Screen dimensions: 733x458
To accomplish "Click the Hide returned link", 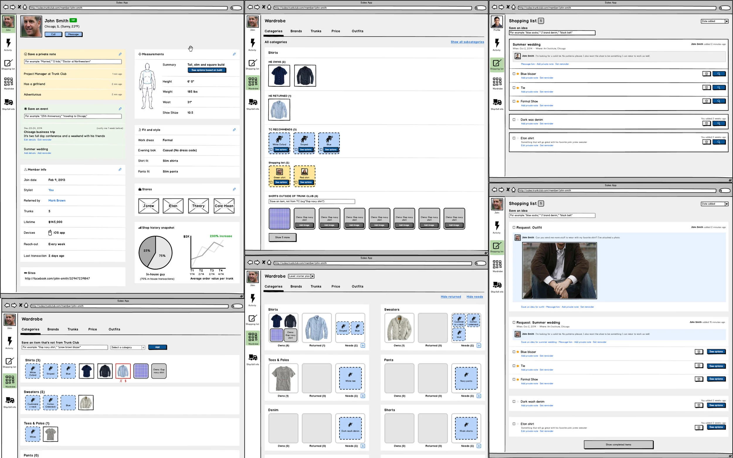I will [x=451, y=297].
